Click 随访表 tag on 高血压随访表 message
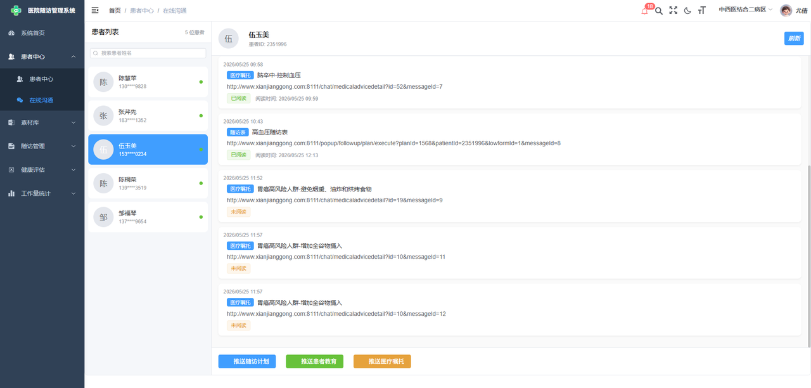Screen dimensions: 811x388 point(238,133)
